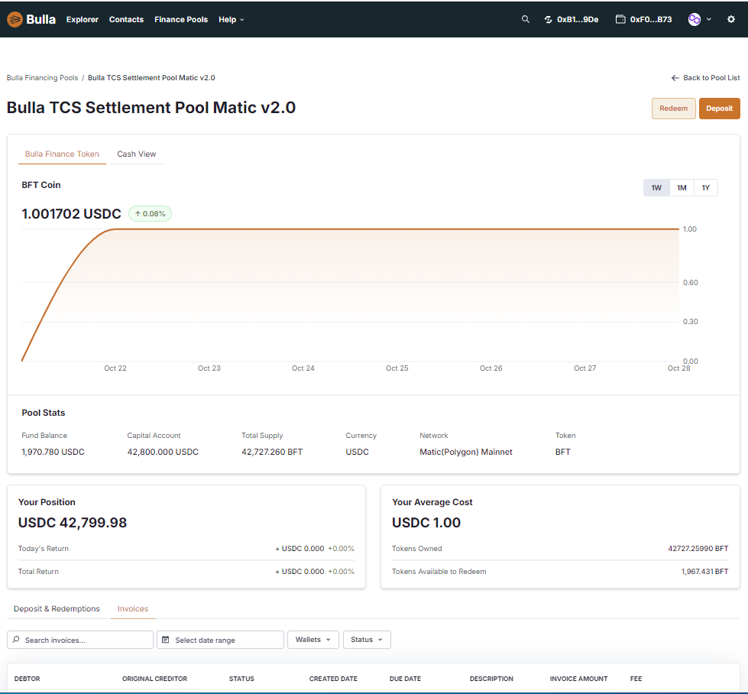This screenshot has height=694, width=748.
Task: Click the wallet switch icon beside 0xB1...9De
Action: click(x=548, y=20)
